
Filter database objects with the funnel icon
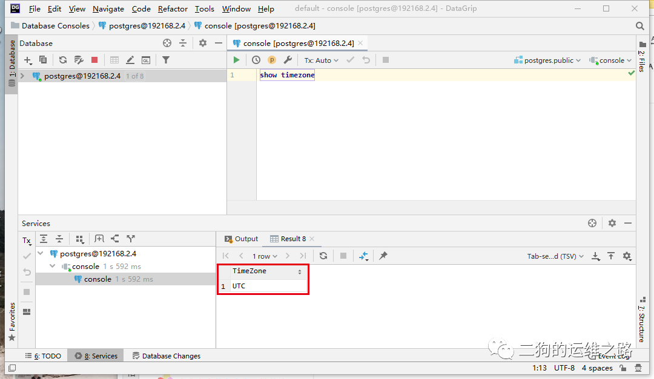164,60
